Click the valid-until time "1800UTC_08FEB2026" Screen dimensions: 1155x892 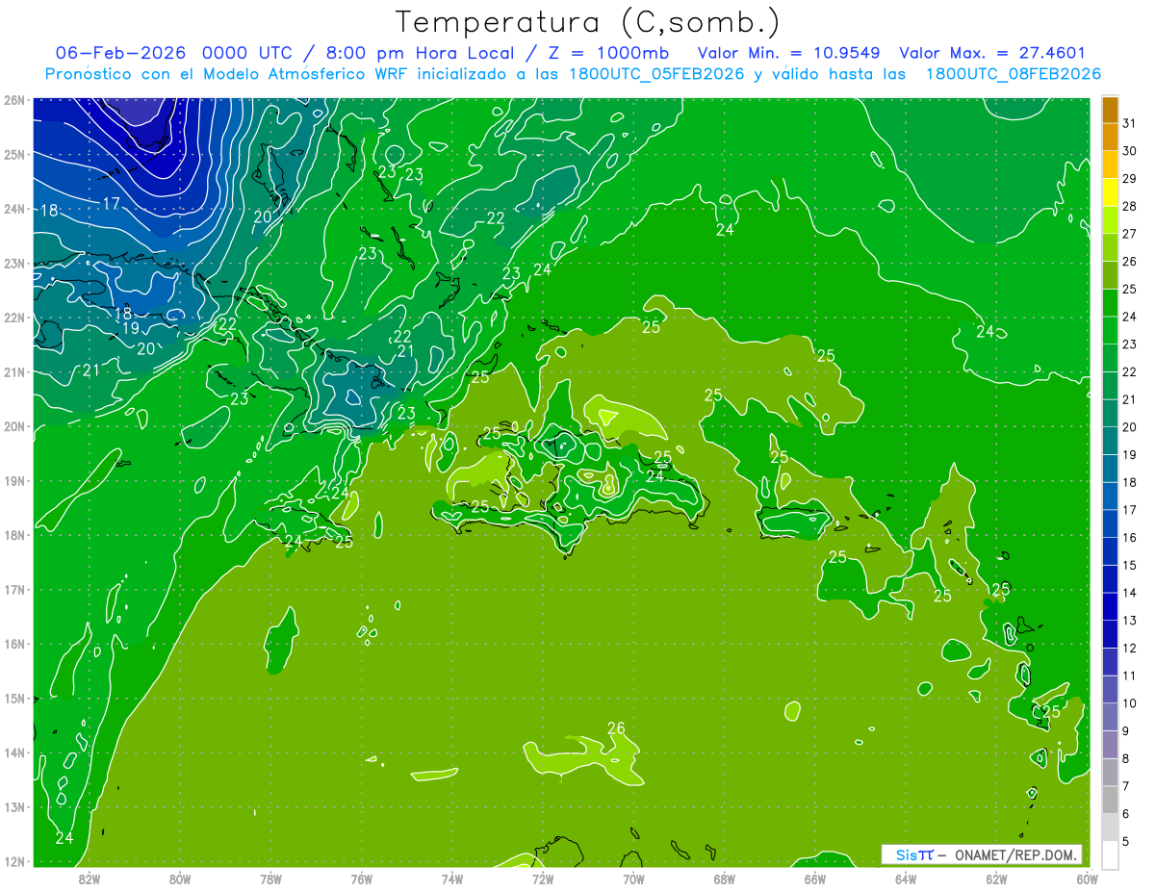(x=1014, y=74)
